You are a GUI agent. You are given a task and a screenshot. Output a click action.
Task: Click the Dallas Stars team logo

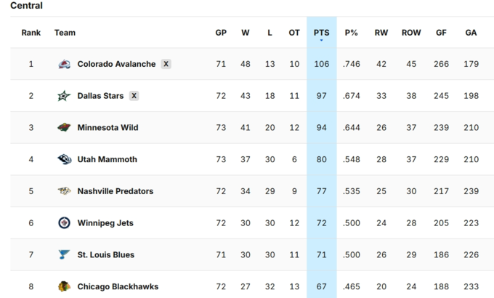click(64, 96)
